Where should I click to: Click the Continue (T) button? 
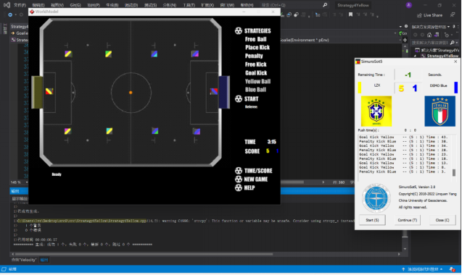(x=407, y=220)
